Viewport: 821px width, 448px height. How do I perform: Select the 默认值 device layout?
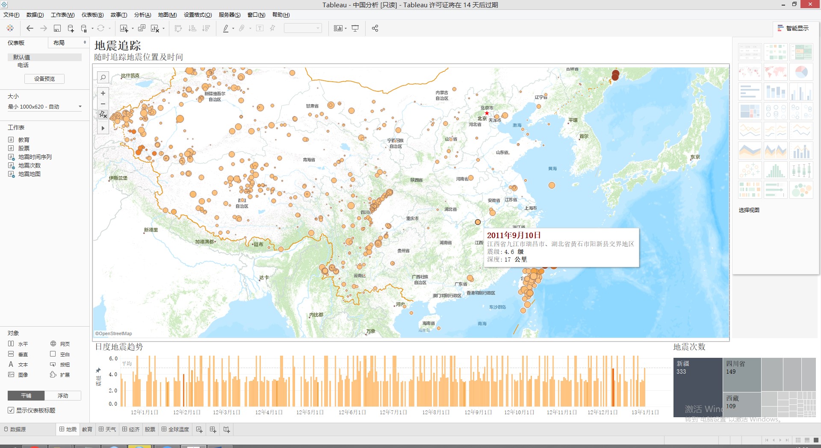(44, 57)
